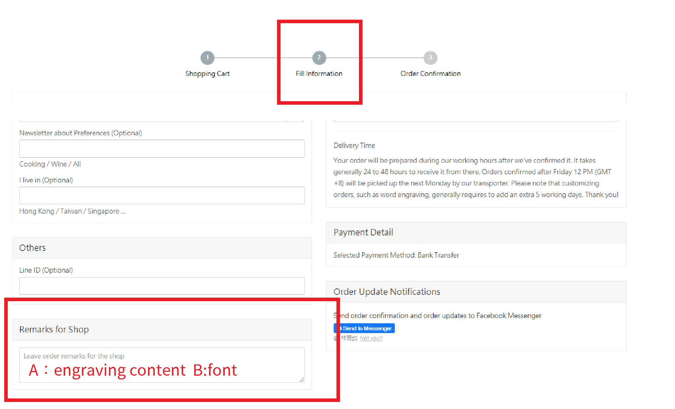Click the step 2 circle icon
This screenshot has width=675, height=409.
coord(319,58)
